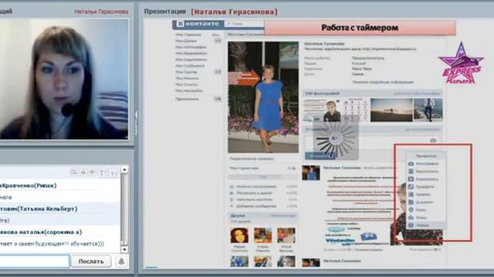Open Мои Друзья in VK sidebar
Screen dimensions: 494x277
click(x=186, y=41)
